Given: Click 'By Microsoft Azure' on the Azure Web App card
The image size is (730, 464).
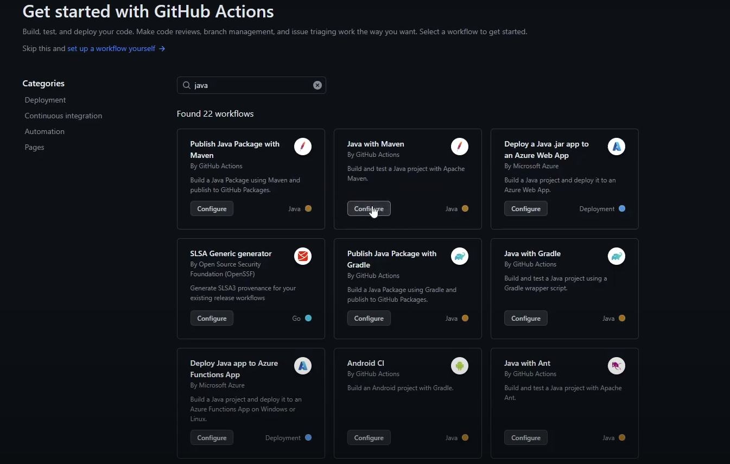Looking at the screenshot, I should pos(531,166).
